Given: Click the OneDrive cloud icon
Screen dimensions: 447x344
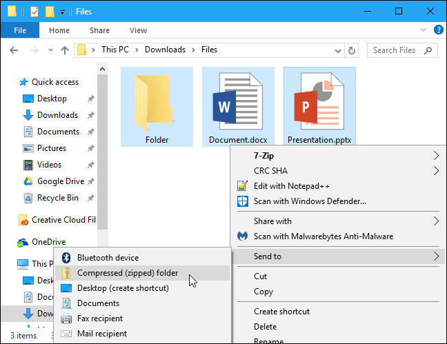Looking at the screenshot, I should 23,242.
